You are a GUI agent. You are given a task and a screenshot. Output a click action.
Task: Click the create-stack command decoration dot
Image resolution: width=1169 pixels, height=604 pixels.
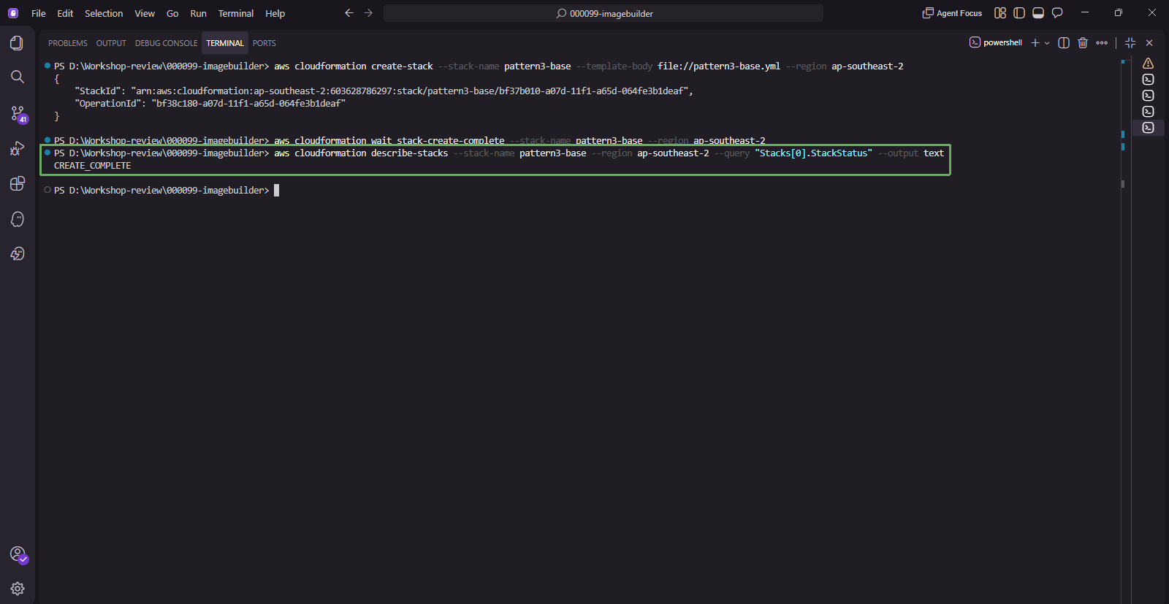pos(47,66)
